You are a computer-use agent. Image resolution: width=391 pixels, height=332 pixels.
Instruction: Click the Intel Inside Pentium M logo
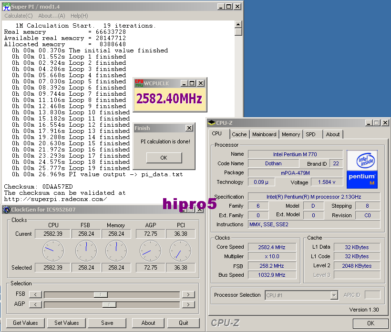click(362, 169)
